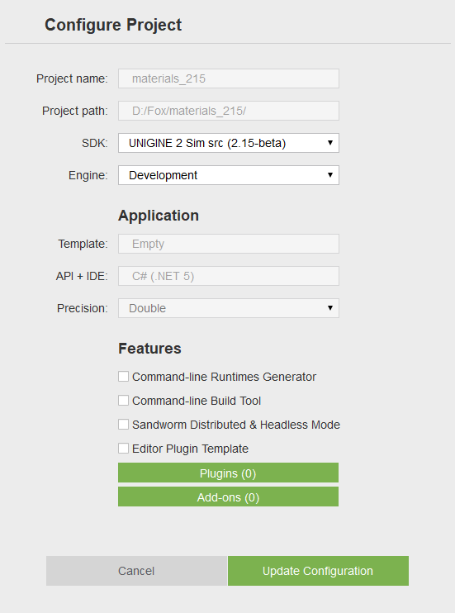Image resolution: width=455 pixels, height=613 pixels.
Task: Click Update Configuration button
Action: (318, 571)
